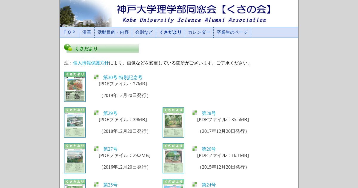This screenshot has width=358, height=188.
Task: Click the text （2018年12月20日発行）
Action: 125,131
